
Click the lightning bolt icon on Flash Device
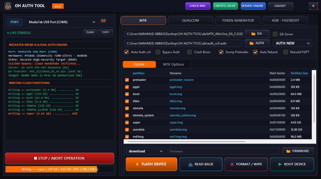tap(137, 164)
